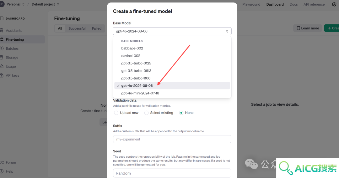
Task: Open the Help link in sidebar
Action: click(9, 171)
